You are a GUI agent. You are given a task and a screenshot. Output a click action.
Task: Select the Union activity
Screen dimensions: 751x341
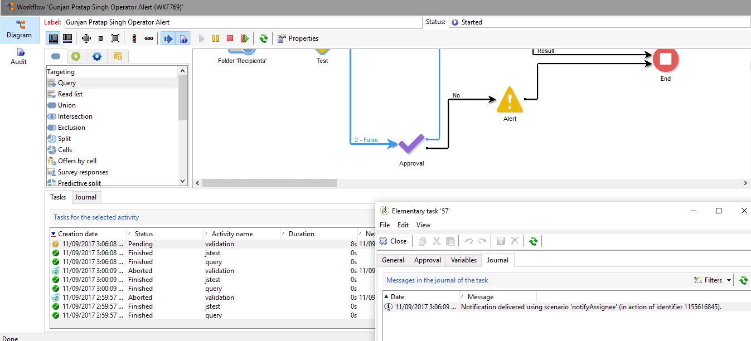pyautogui.click(x=112, y=105)
